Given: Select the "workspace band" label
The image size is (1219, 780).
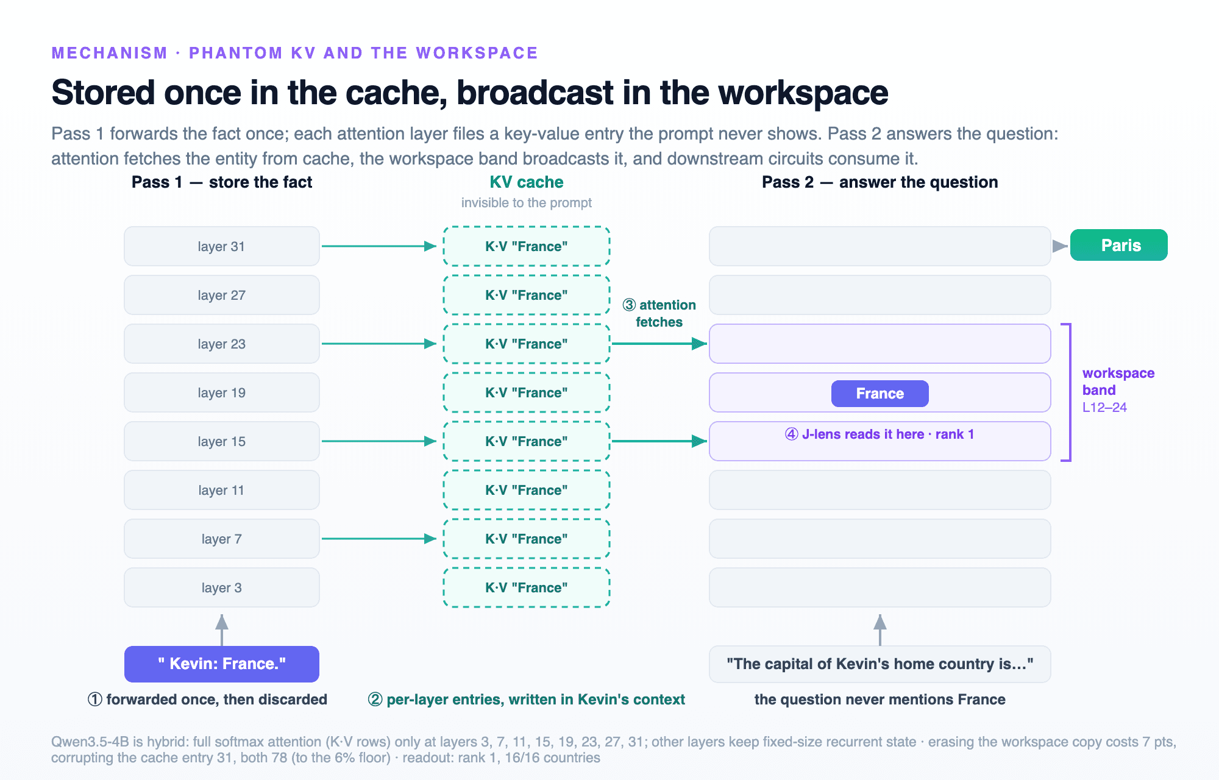Looking at the screenshot, I should (1118, 381).
